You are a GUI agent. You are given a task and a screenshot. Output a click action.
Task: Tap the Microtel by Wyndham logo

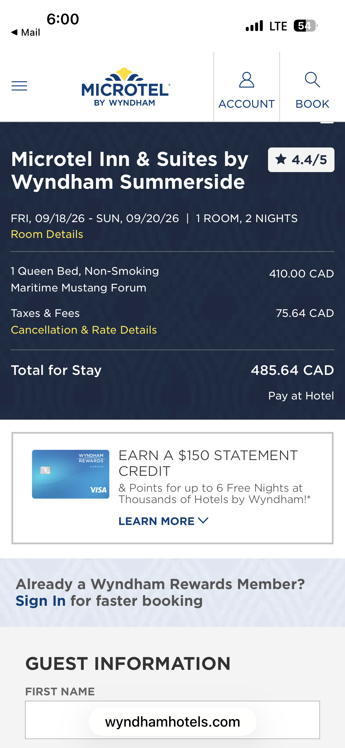pyautogui.click(x=126, y=87)
